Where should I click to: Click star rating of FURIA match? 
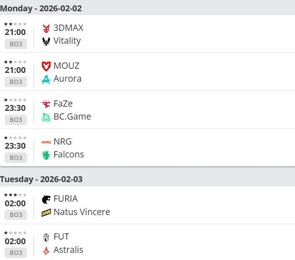tap(15, 195)
